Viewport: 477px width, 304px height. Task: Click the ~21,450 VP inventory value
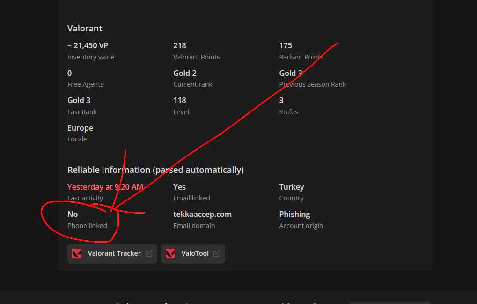point(88,45)
